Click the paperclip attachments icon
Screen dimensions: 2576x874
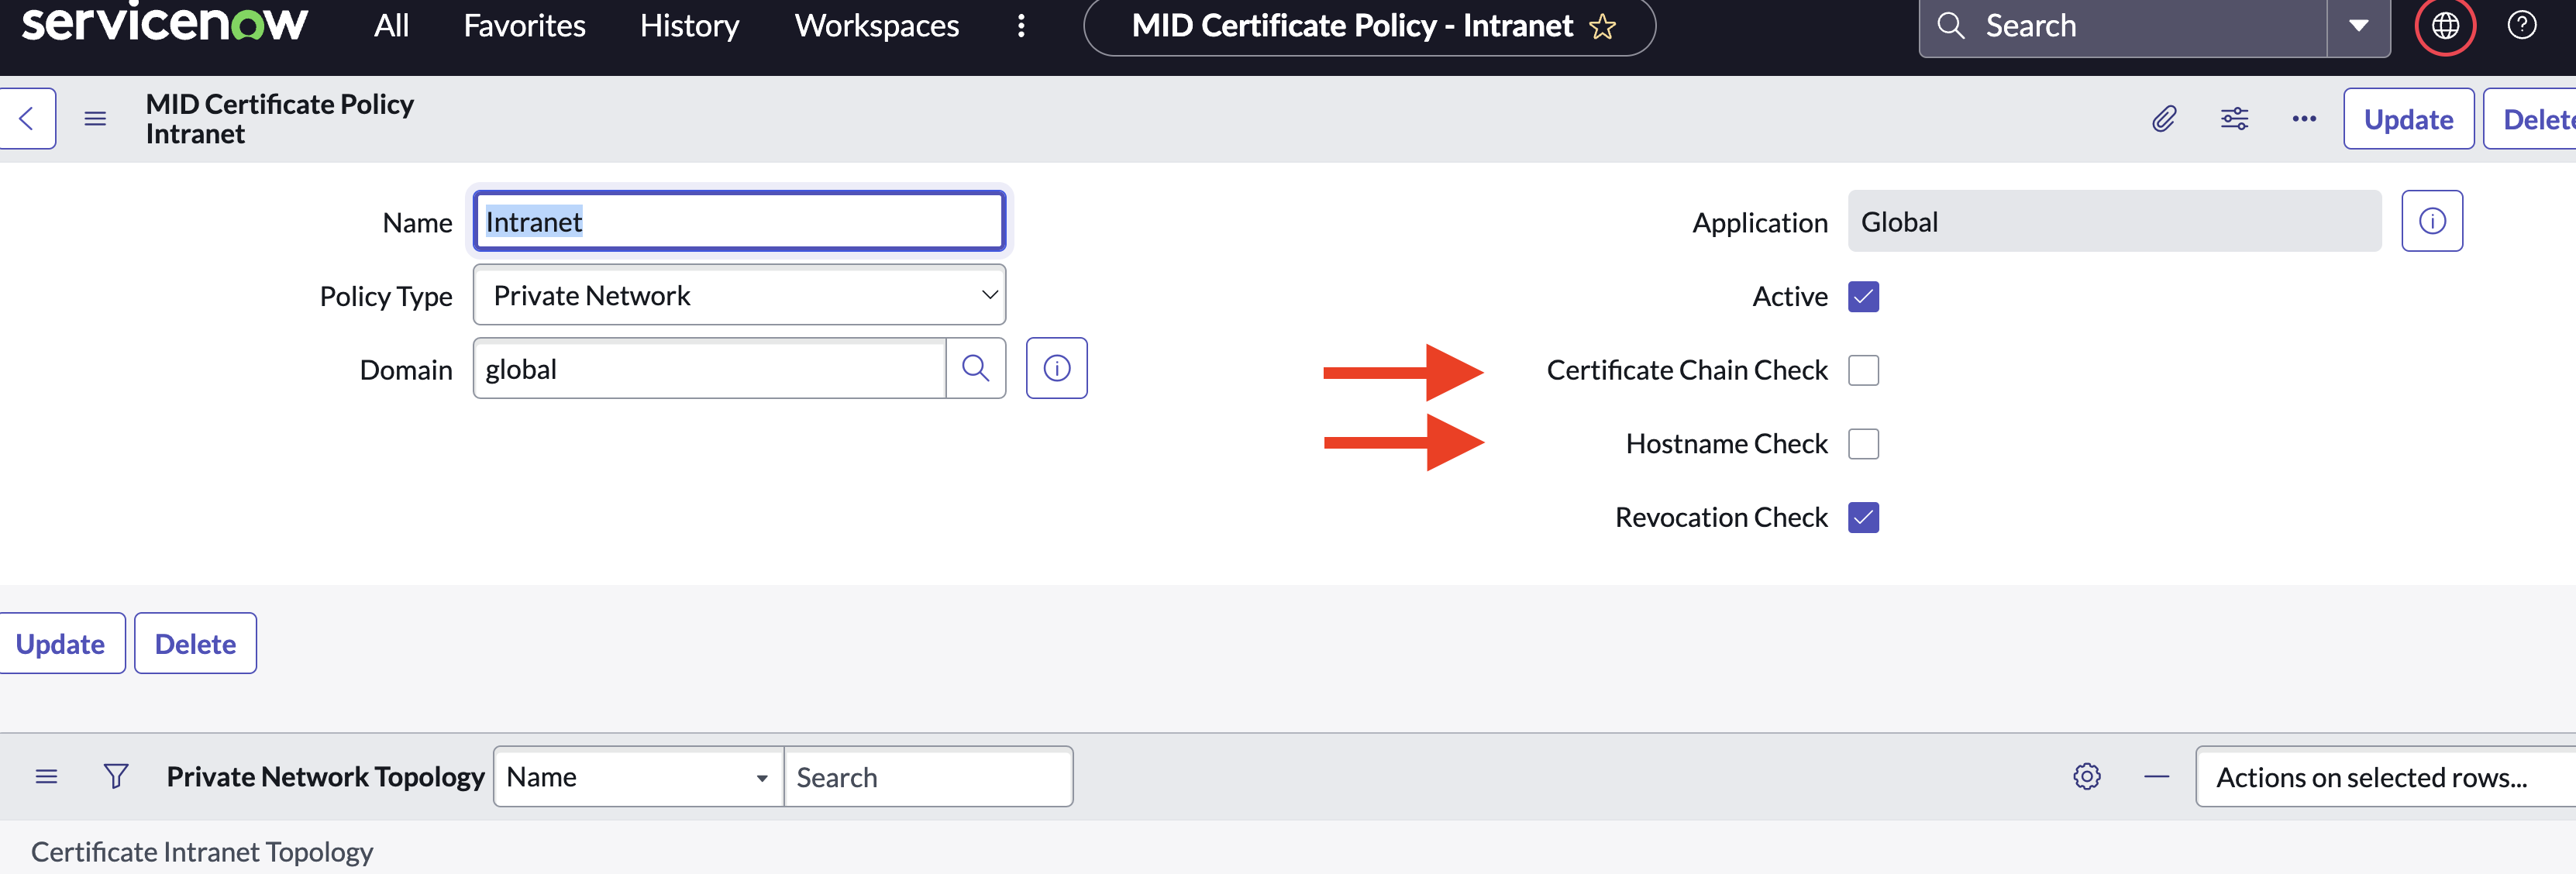coord(2163,119)
